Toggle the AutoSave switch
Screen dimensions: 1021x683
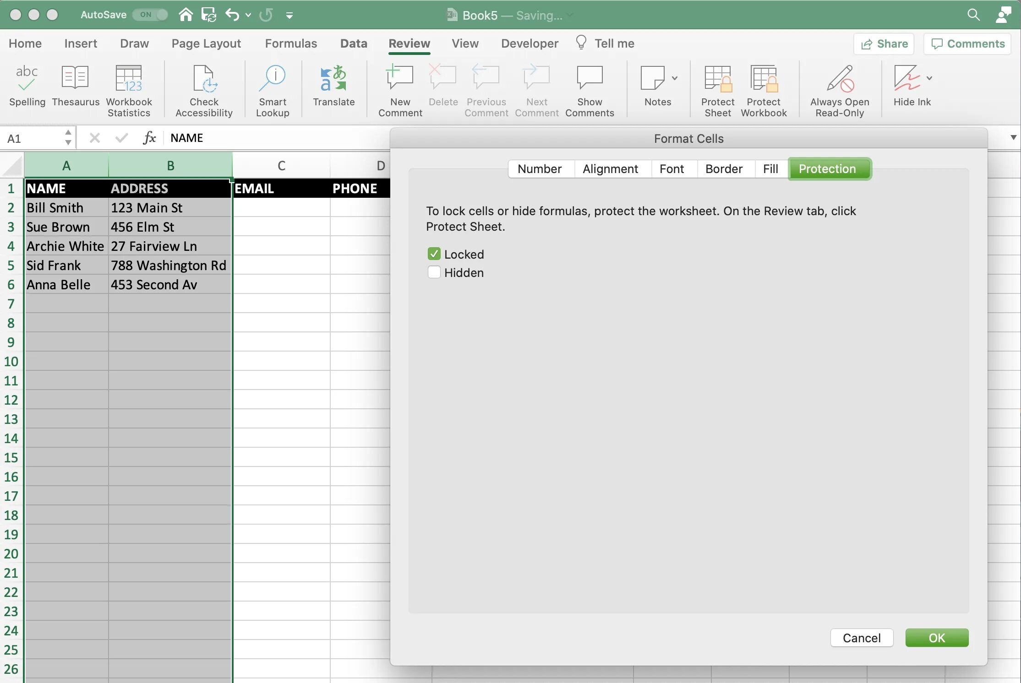point(151,15)
